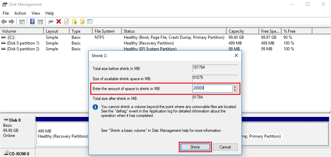Click the Cancel button

[x=225, y=147]
